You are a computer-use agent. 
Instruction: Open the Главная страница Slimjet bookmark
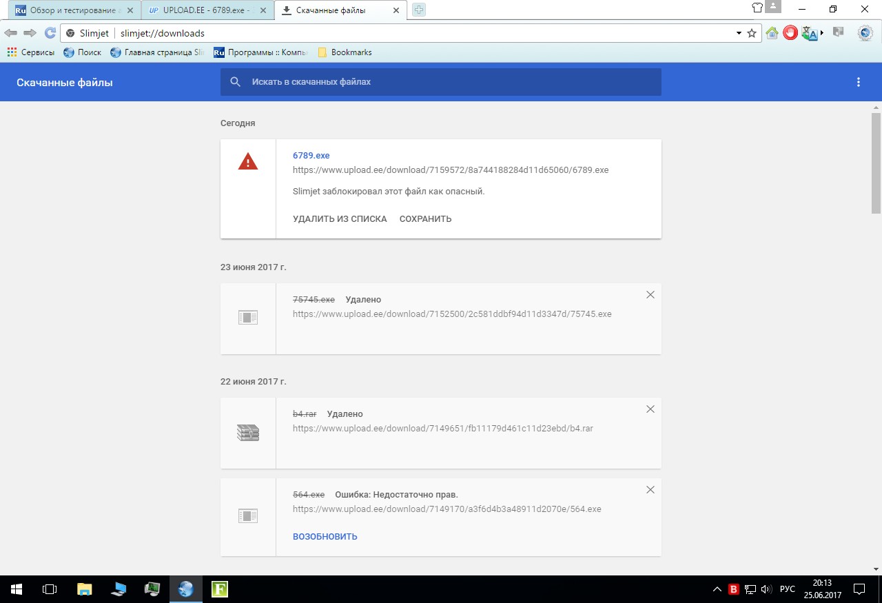[x=158, y=52]
